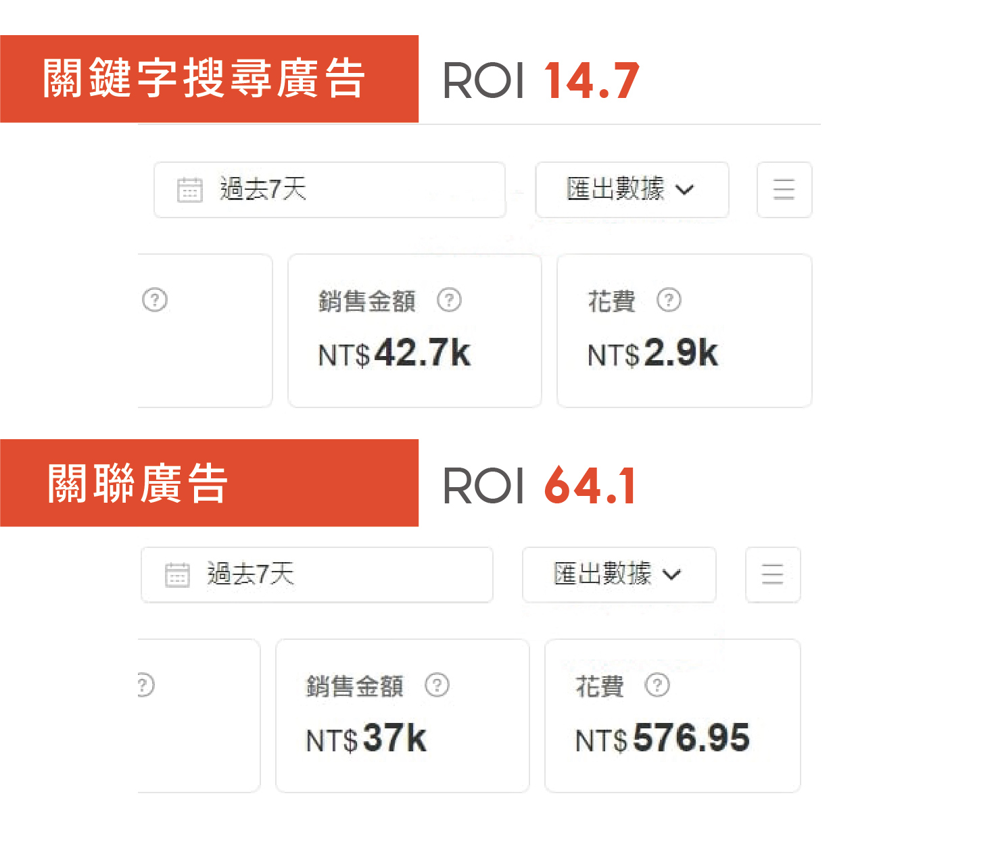998x852 pixels.
Task: Open 過去7天 date range picker under keyword ads
Action: [330, 190]
